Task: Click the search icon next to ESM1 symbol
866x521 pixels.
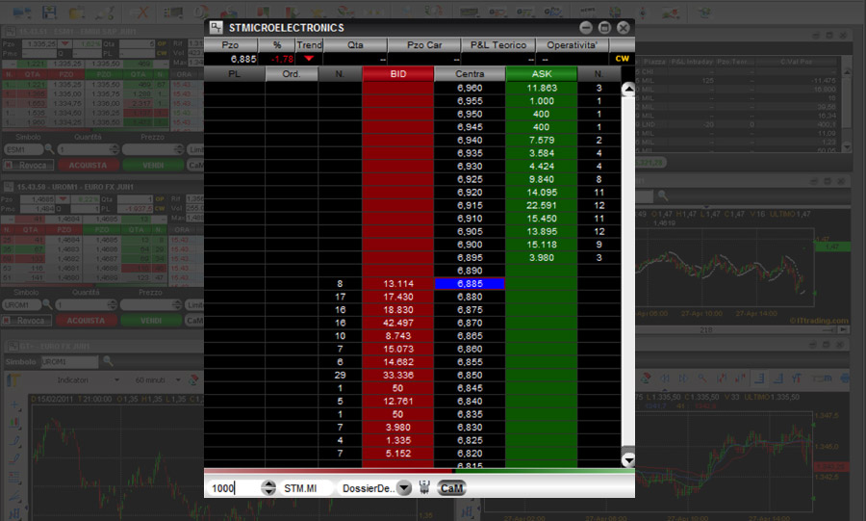Action: coord(50,148)
